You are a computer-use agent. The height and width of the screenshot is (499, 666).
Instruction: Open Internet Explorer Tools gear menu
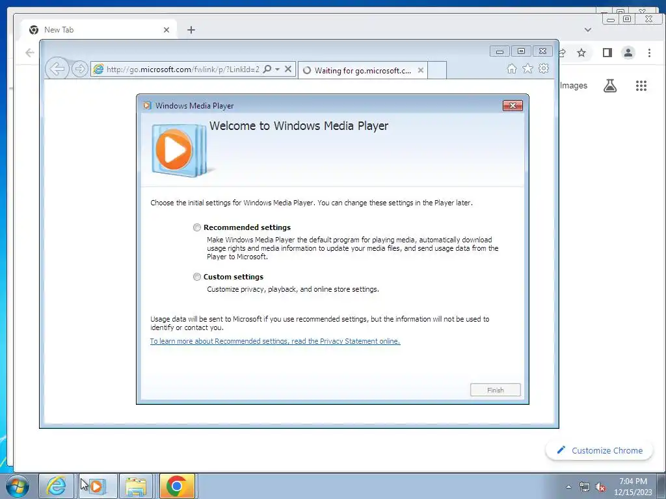tap(544, 68)
